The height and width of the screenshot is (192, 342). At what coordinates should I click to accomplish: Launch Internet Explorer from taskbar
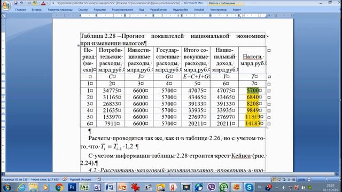coord(21,187)
